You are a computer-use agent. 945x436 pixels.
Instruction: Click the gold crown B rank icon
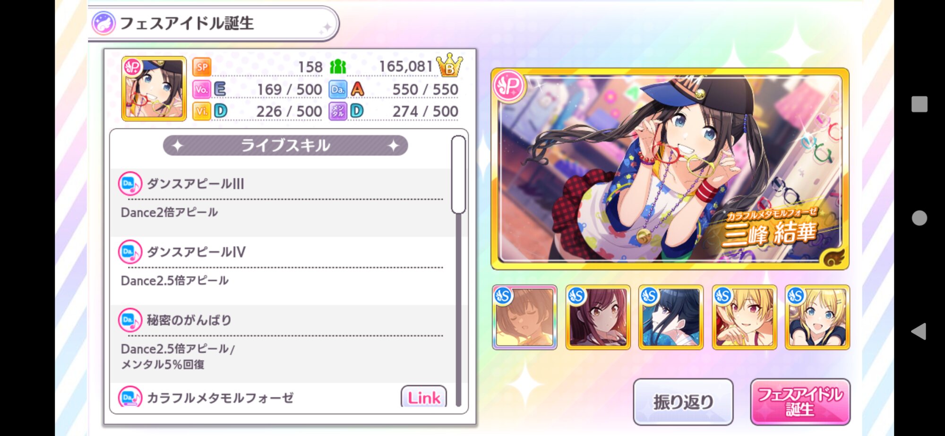pyautogui.click(x=449, y=65)
